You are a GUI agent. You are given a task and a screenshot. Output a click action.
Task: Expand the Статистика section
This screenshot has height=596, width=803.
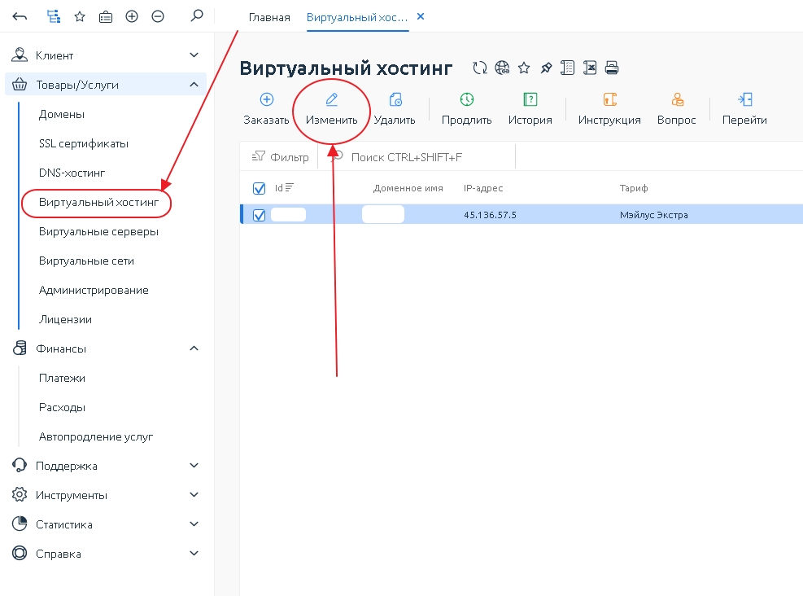pos(194,524)
